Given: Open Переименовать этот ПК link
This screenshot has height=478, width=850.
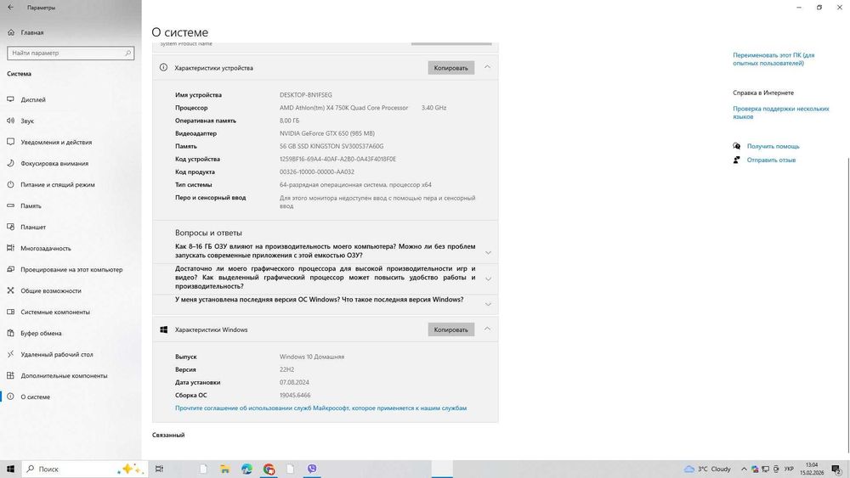Looking at the screenshot, I should (773, 59).
